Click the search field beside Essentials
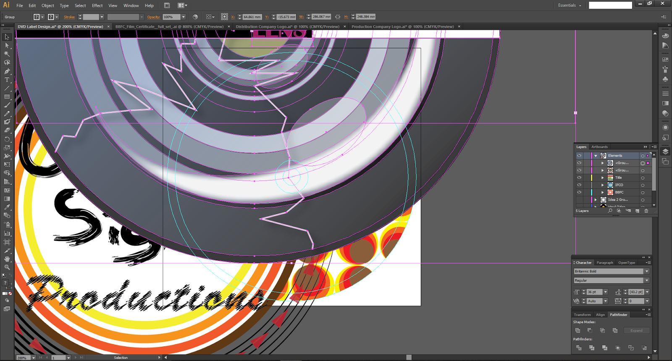The height and width of the screenshot is (361, 672). (610, 5)
